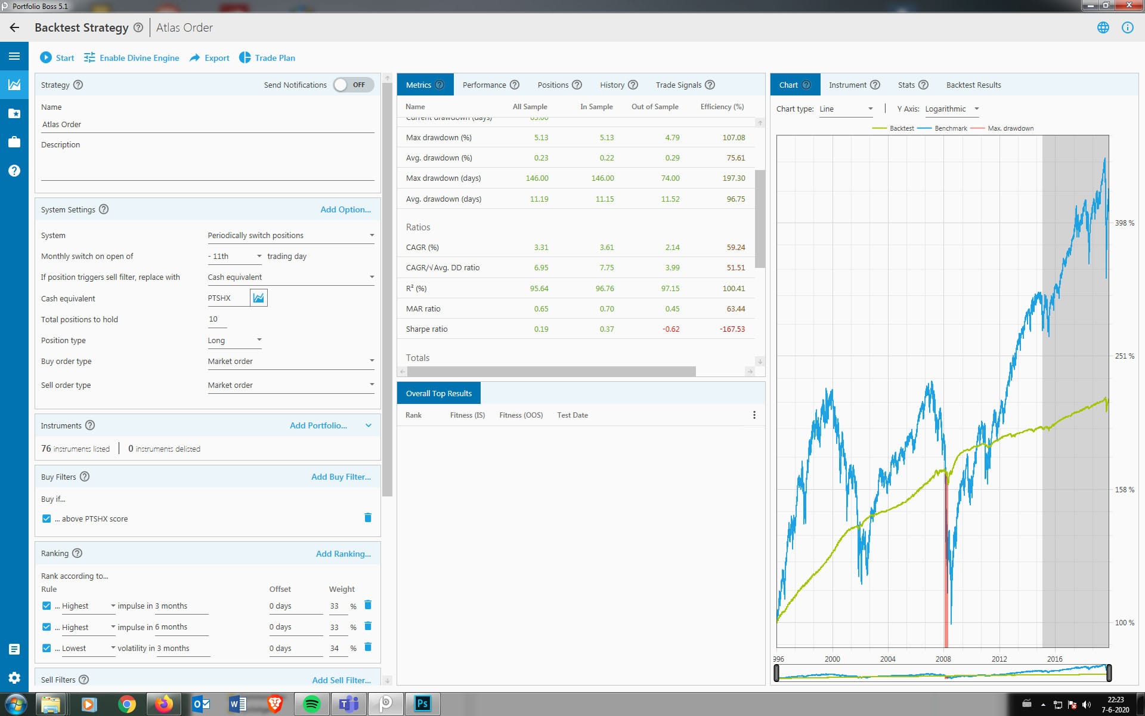Open the settings gear in sidebar
This screenshot has width=1145, height=716.
tap(14, 678)
